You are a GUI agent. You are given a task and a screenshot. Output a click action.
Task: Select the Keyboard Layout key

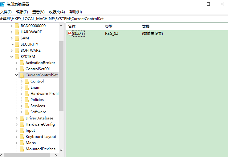pos(41,137)
